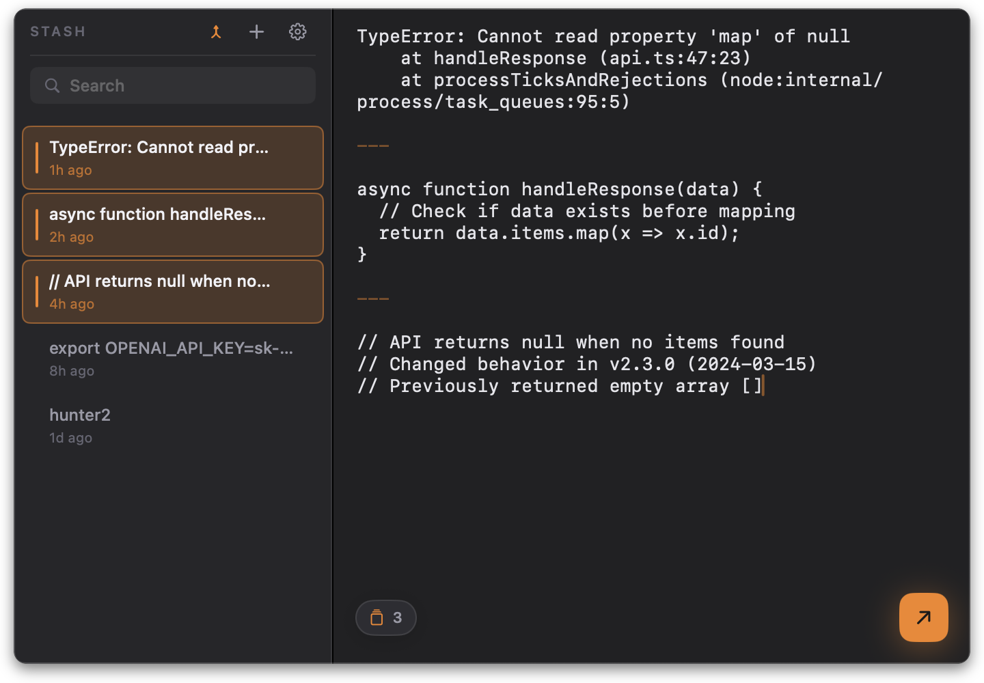Click the 1d ago timestamp under hunter2

point(70,438)
